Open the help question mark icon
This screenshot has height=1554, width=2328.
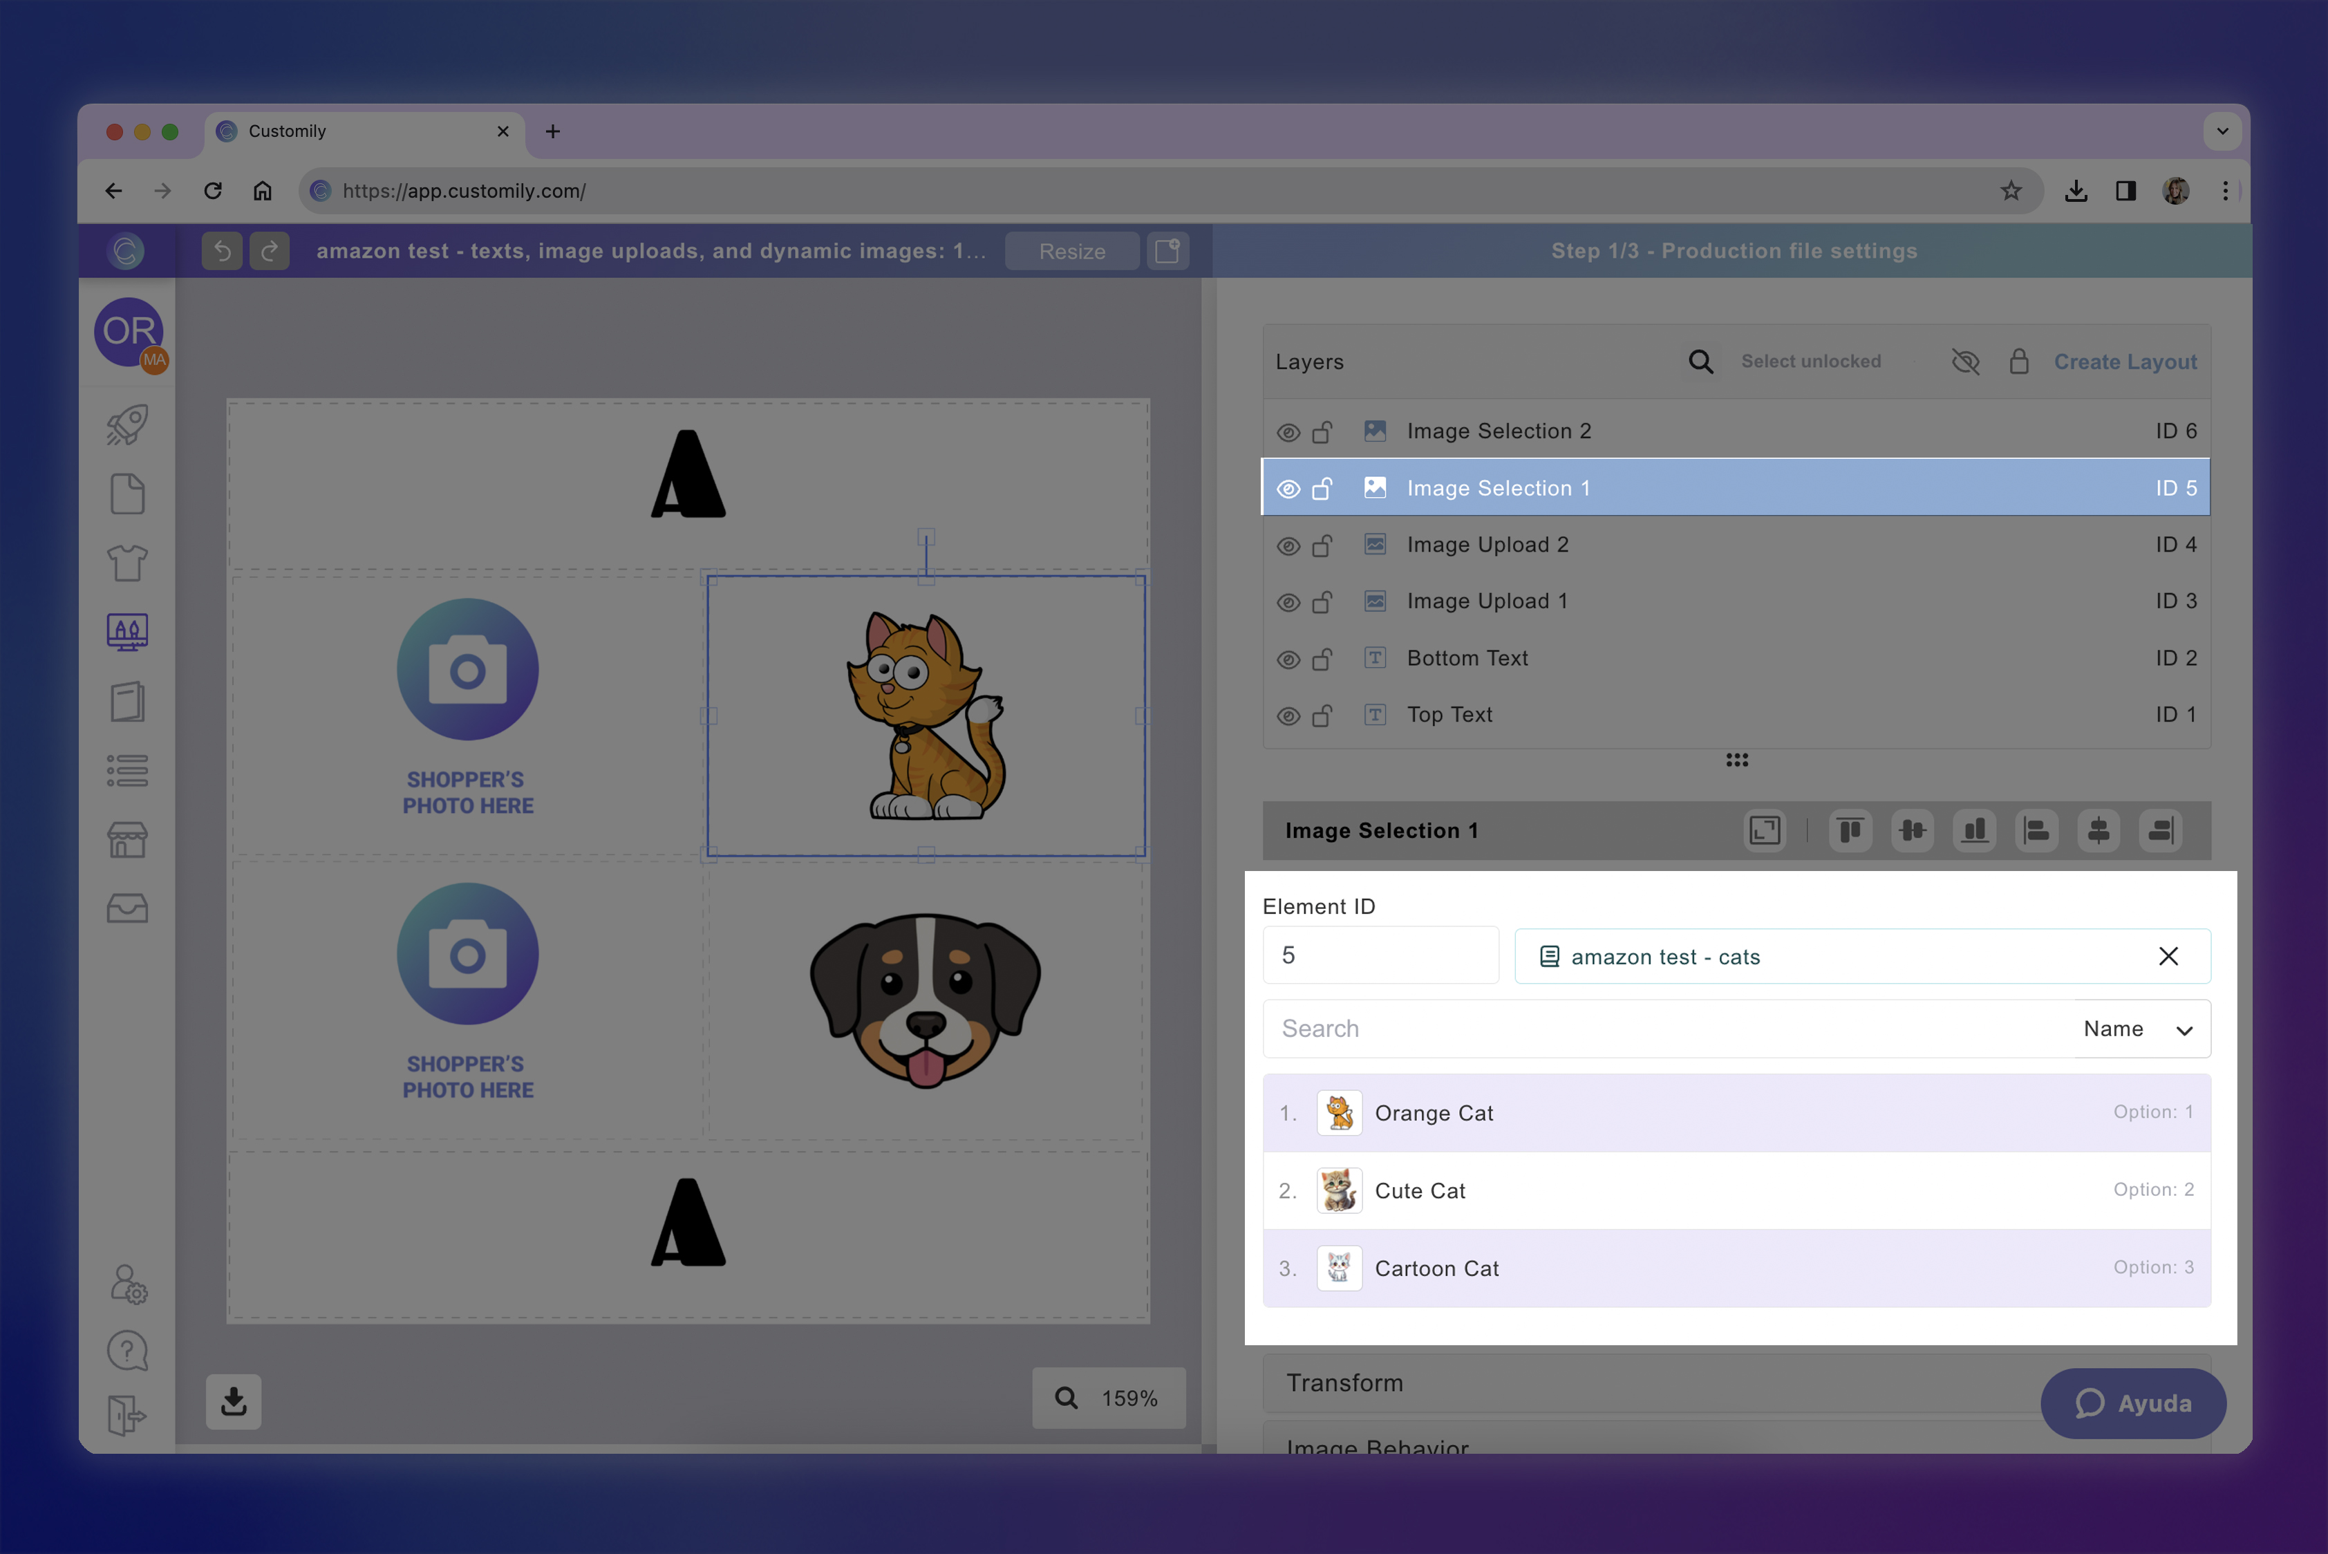tap(127, 1351)
